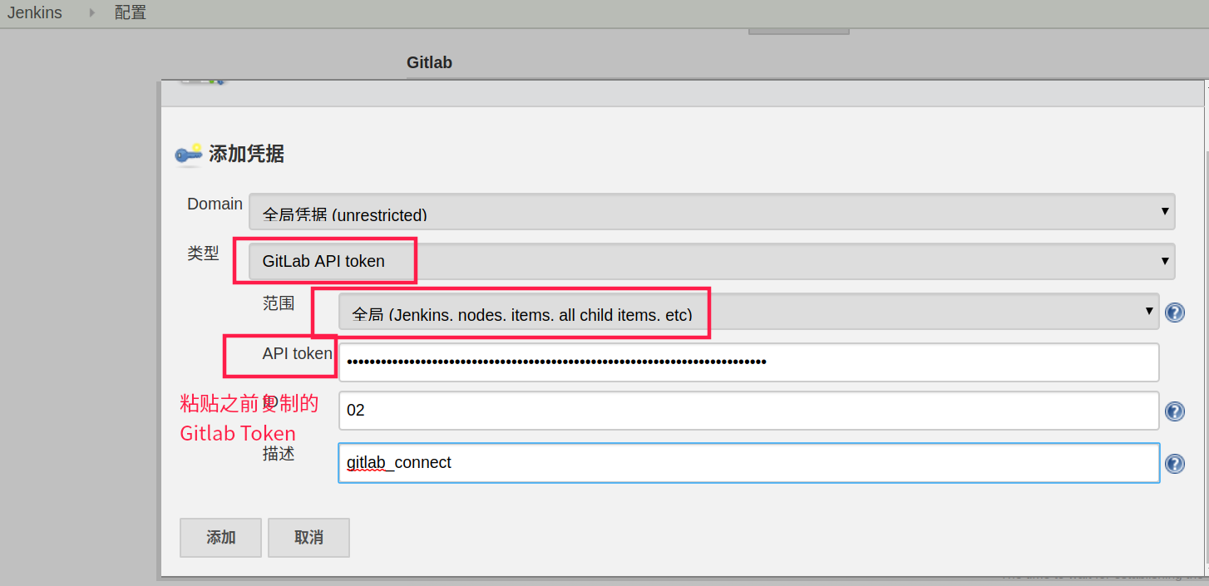
Task: Click the Gitlab section heading
Action: point(429,62)
